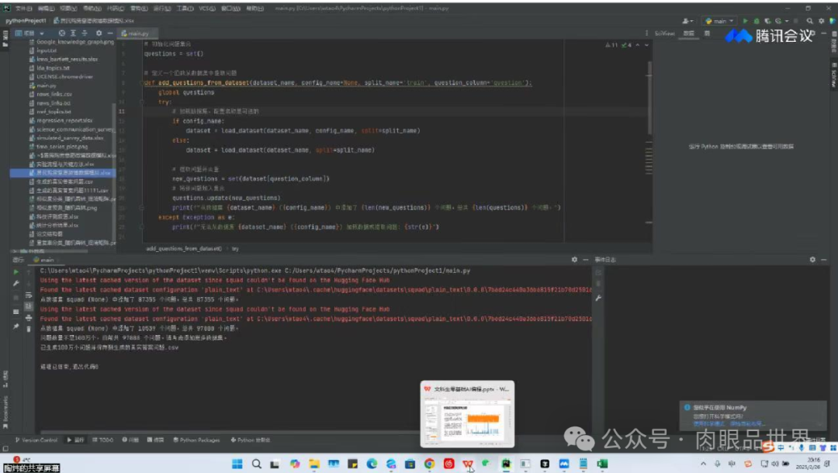The height and width of the screenshot is (473, 838).
Task: Rerun main with Run panel green arrow
Action: 16,271
